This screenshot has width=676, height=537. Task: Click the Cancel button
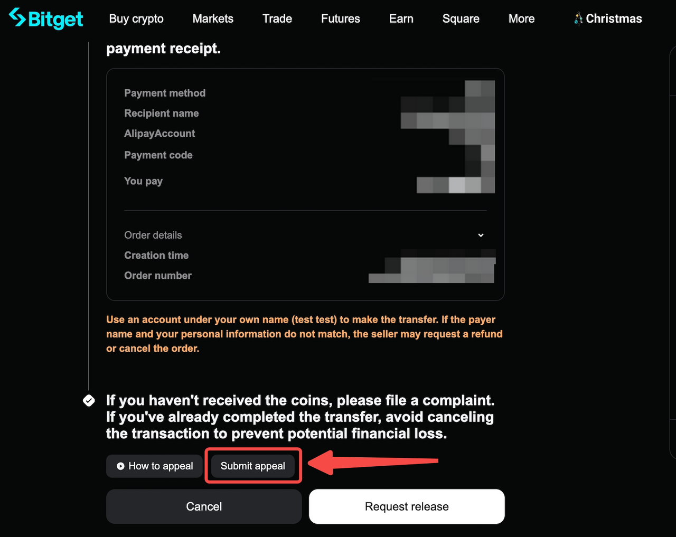pos(204,506)
